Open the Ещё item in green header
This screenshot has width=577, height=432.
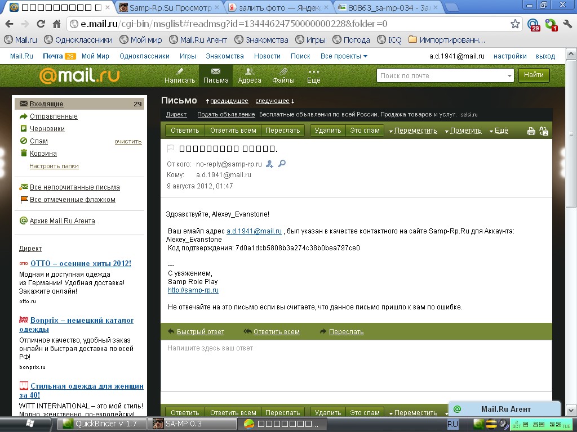(313, 76)
